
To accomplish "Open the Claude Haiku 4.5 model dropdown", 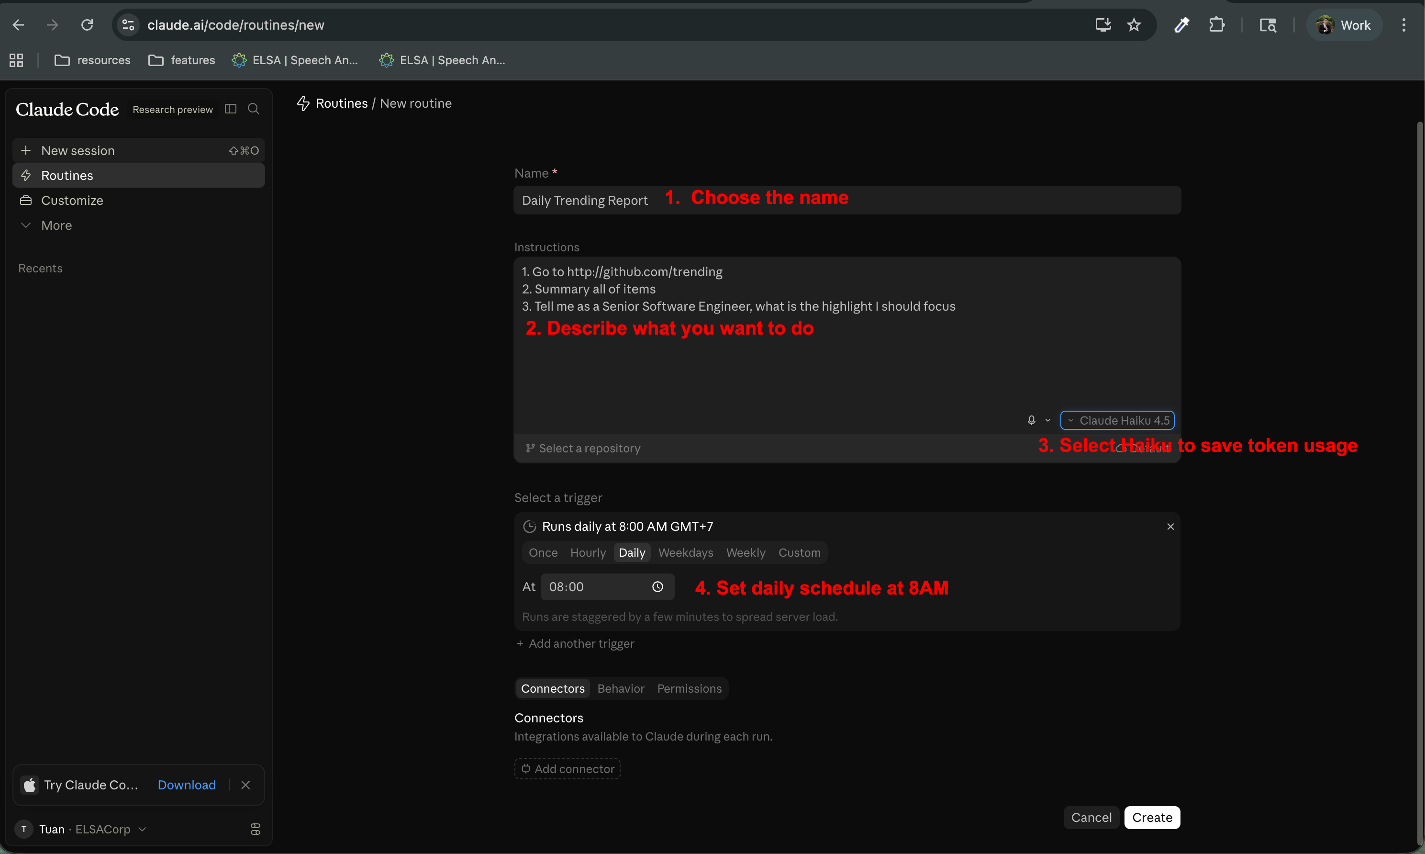I will coord(1117,420).
